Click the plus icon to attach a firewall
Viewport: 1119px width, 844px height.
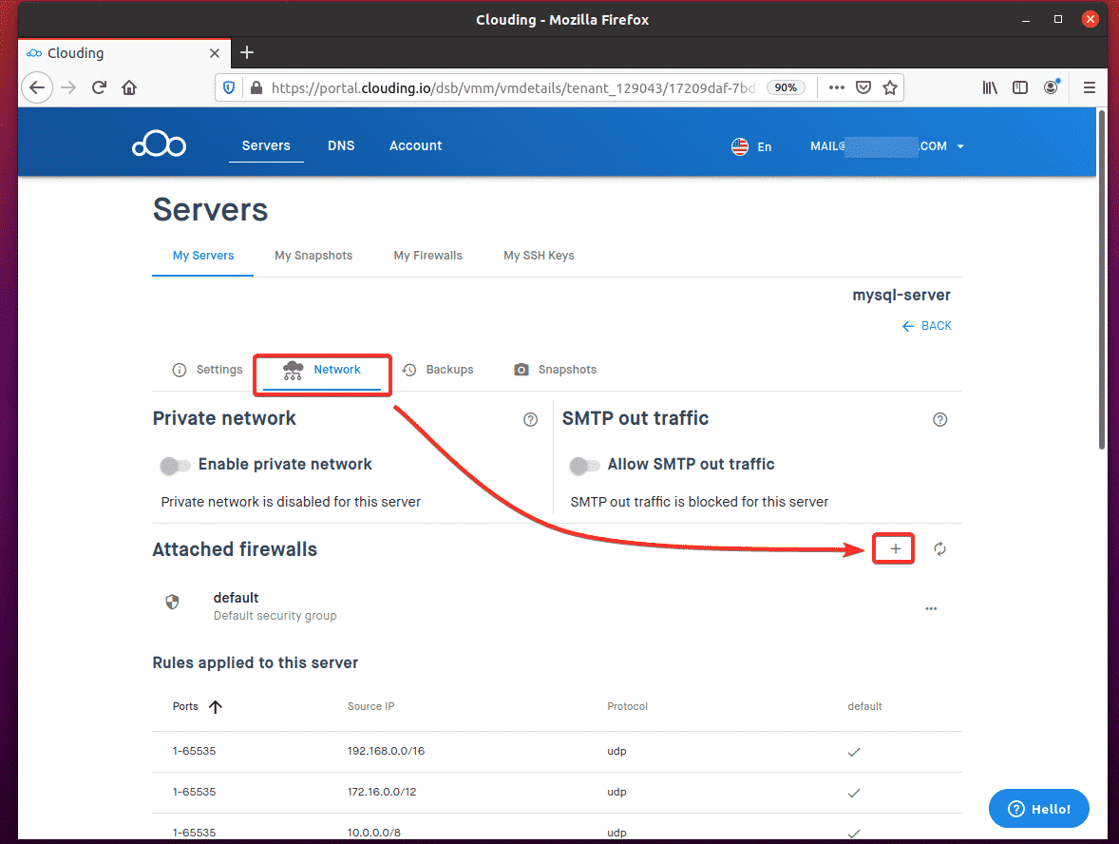pos(895,549)
